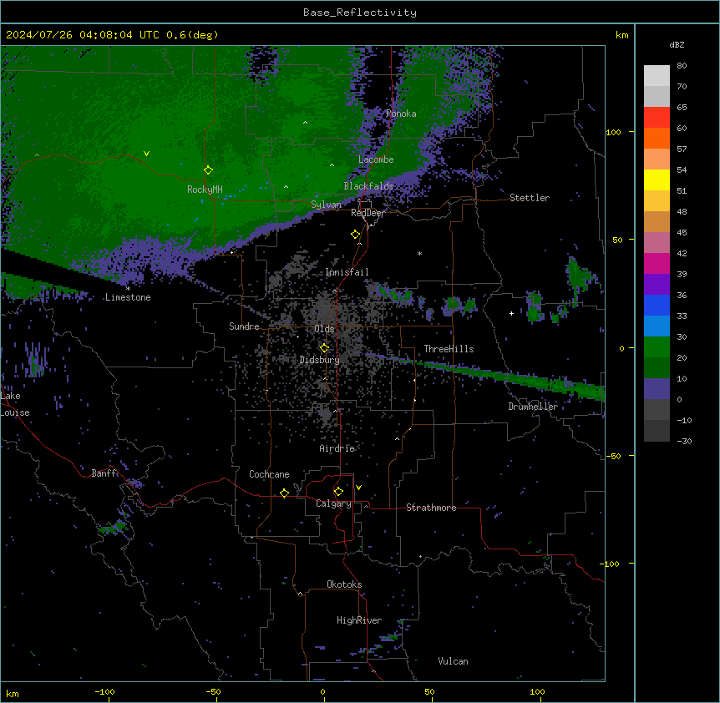Select the yellow 51-54 dBZ legend swatch
This screenshot has width=720, height=703.
[657, 180]
